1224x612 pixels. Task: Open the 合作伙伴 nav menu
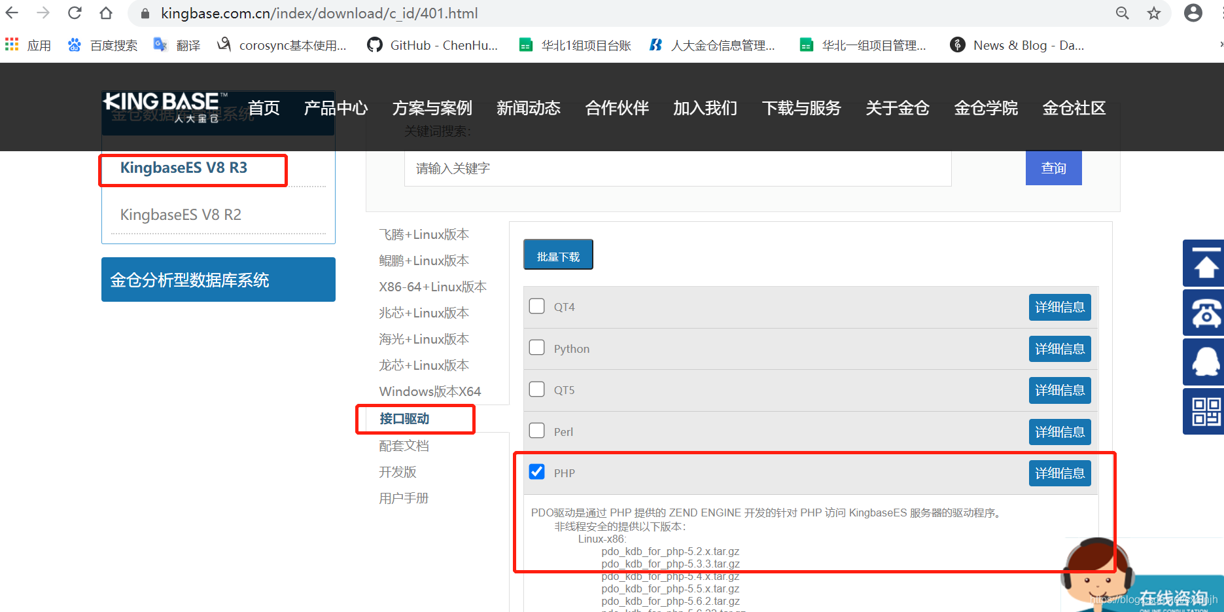[x=617, y=108]
